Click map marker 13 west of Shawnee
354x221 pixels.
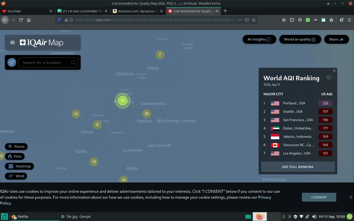(76, 114)
